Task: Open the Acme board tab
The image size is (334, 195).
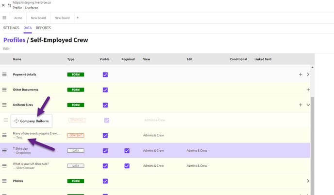Action: pyautogui.click(x=18, y=18)
